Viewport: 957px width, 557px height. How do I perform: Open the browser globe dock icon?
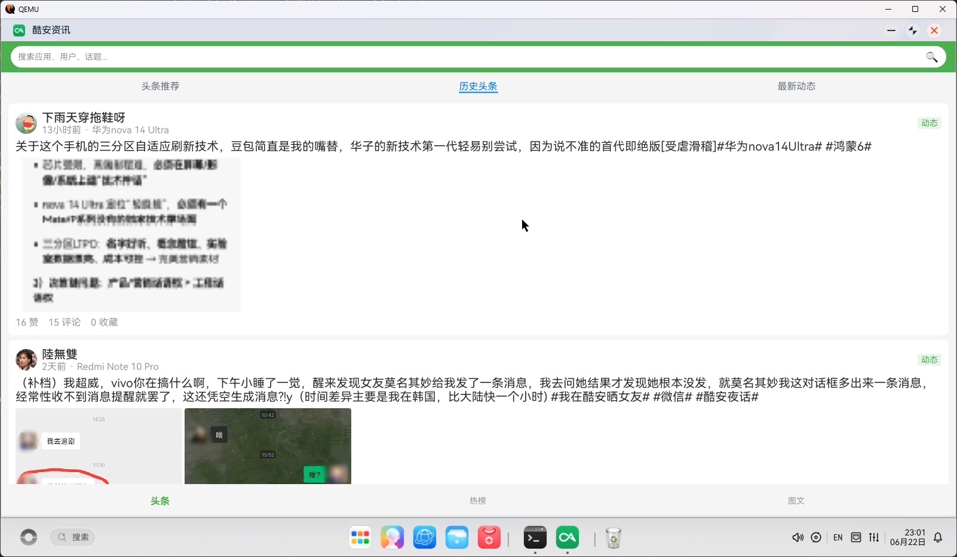click(425, 537)
